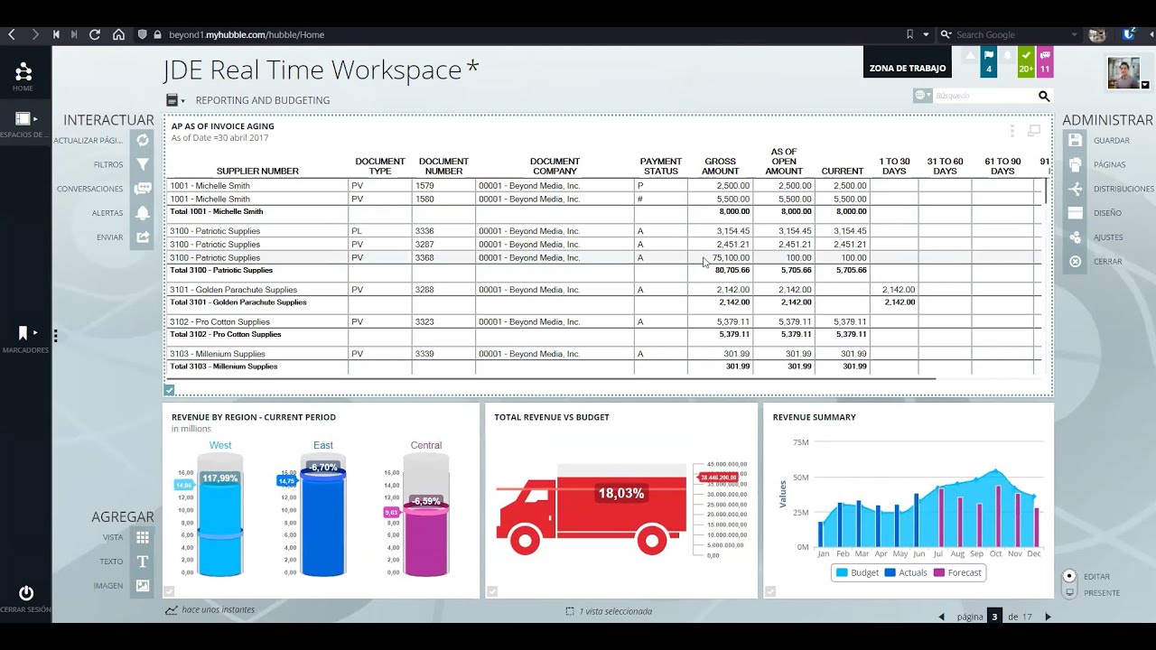Open AP invoice view options dots
The image size is (1156, 650).
[x=1012, y=131]
